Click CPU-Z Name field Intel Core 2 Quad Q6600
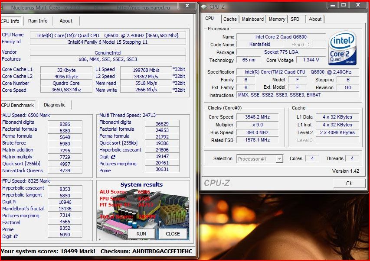The height and width of the screenshot is (261, 370). (x=281, y=37)
